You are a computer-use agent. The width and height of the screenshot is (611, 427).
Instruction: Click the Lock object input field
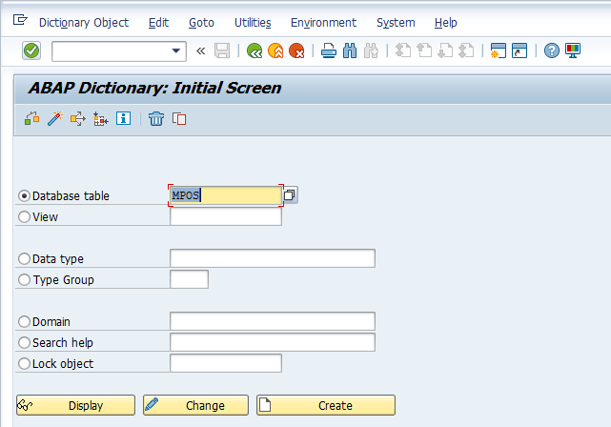pos(226,363)
